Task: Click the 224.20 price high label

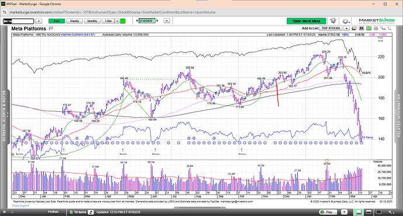Action: 326,52
